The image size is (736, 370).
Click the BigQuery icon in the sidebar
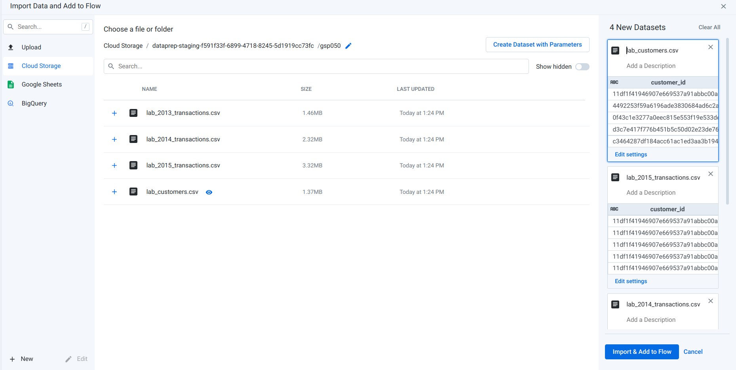click(11, 103)
